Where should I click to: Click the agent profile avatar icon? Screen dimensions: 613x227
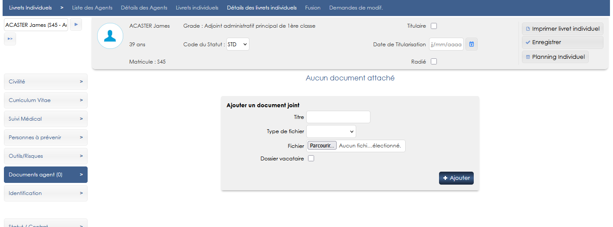pos(110,36)
